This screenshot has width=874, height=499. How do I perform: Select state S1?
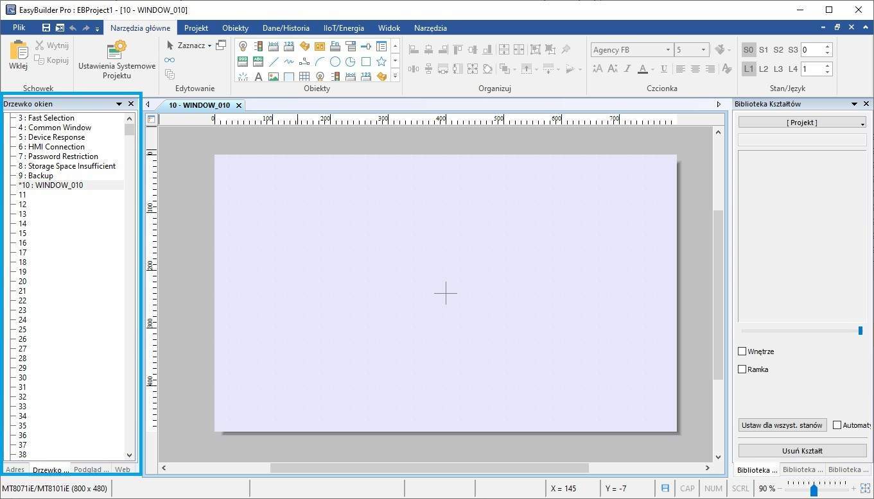[x=764, y=49]
